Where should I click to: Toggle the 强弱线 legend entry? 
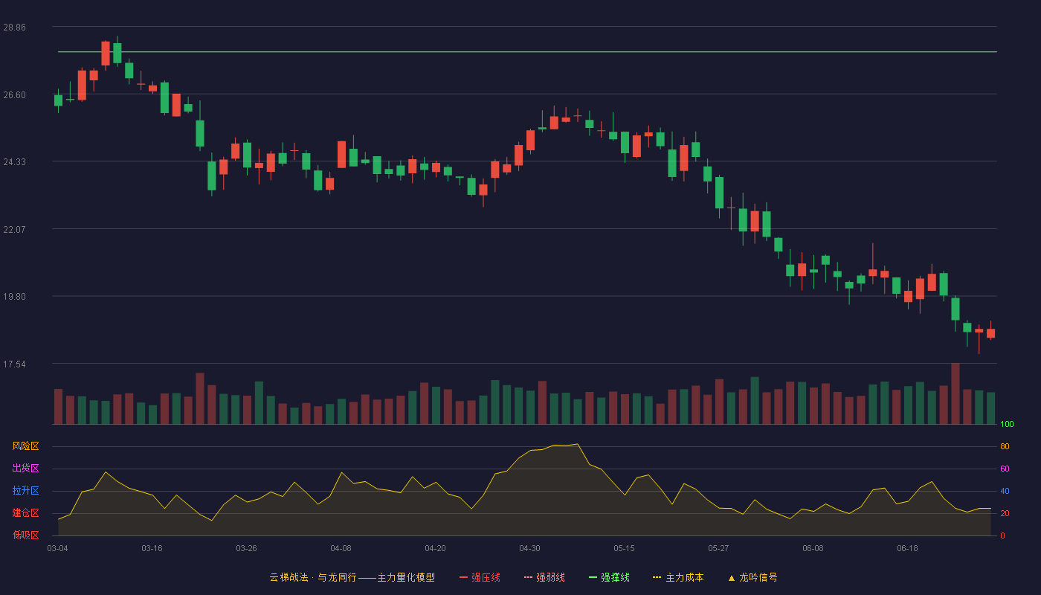(544, 577)
